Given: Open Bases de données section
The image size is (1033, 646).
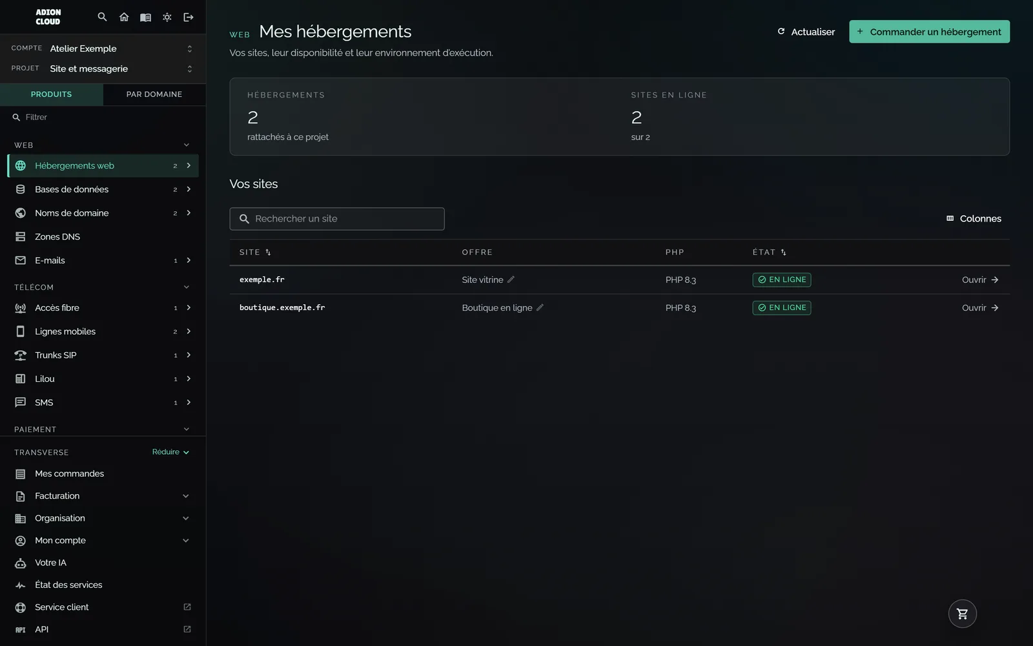Looking at the screenshot, I should pos(103,189).
